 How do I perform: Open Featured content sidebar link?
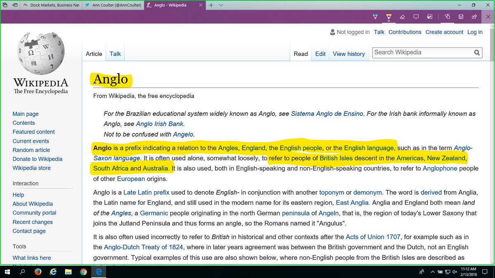(x=33, y=132)
